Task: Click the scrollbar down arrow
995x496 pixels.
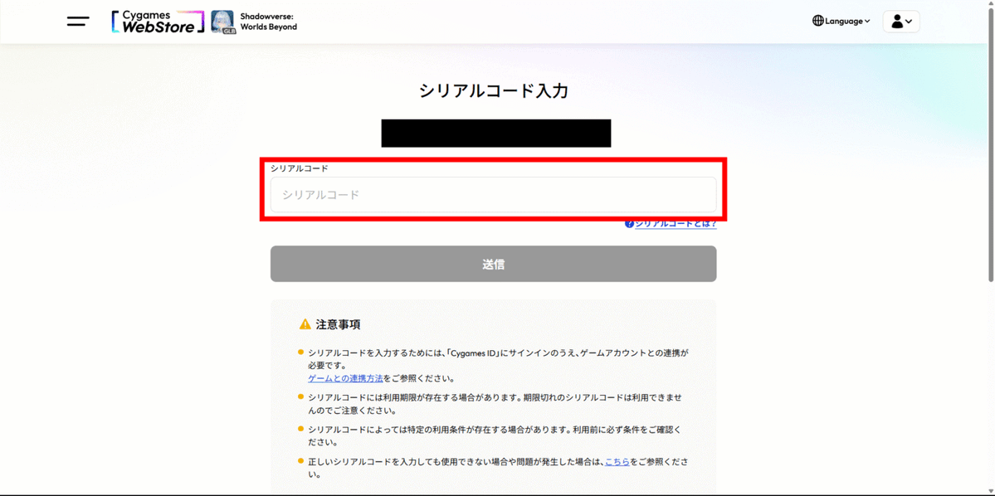Action: click(991, 492)
